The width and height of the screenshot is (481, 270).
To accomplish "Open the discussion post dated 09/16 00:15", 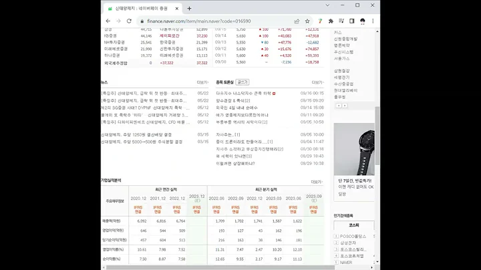I will coord(244,94).
